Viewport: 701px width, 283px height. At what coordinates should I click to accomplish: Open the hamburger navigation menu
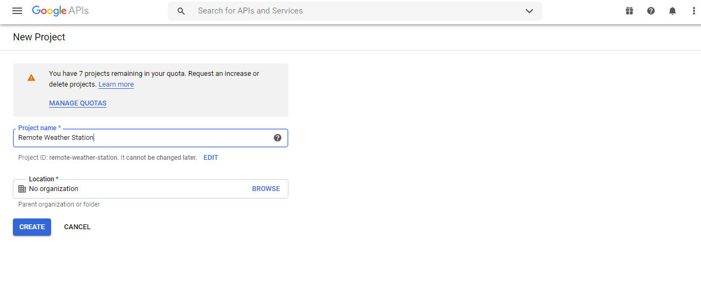17,11
